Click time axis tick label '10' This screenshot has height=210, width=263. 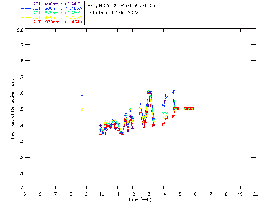coord(102,194)
